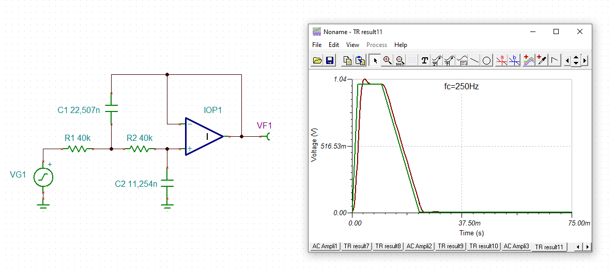Select capacitor C2 11,254n symbol
Screen dimensions: 614x272
click(167, 183)
